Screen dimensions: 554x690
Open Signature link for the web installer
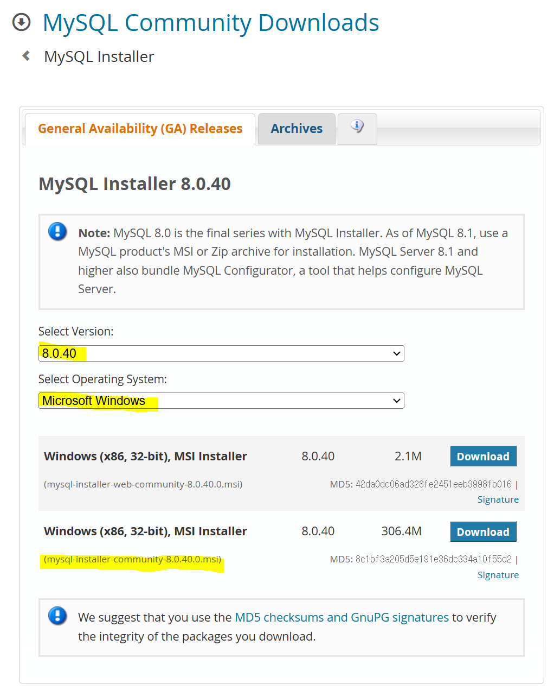(x=498, y=499)
